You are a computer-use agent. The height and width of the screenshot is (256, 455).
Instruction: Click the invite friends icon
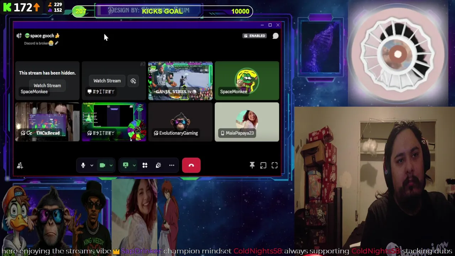coord(20,165)
